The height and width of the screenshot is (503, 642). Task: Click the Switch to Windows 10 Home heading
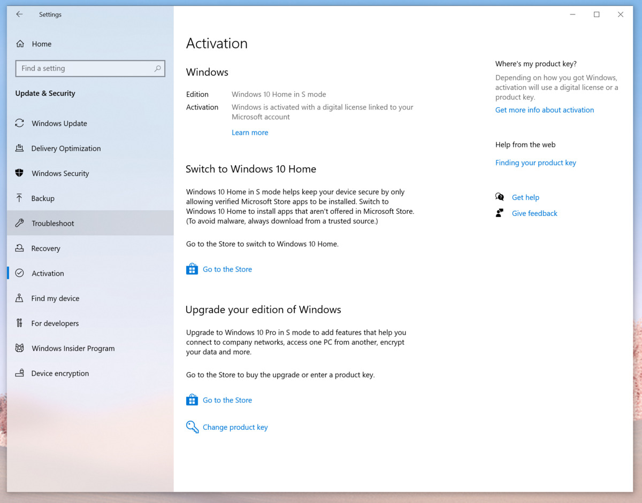point(251,169)
